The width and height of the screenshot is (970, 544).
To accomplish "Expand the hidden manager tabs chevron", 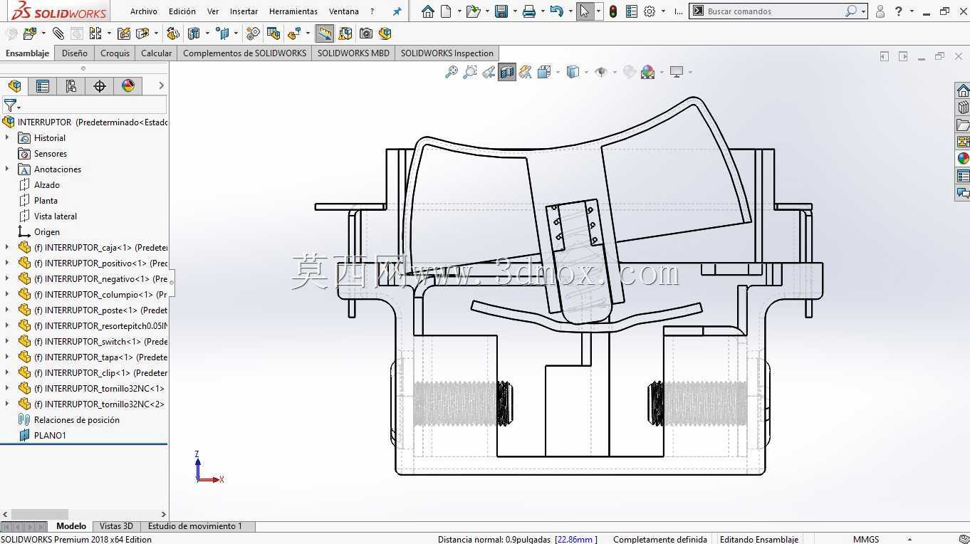I will 161,85.
